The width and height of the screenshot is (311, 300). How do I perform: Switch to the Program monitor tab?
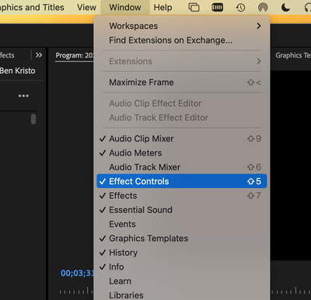[75, 55]
